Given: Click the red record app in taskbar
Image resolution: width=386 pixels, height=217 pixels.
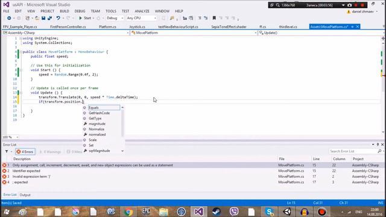Looking at the screenshot, I should 322,212.
